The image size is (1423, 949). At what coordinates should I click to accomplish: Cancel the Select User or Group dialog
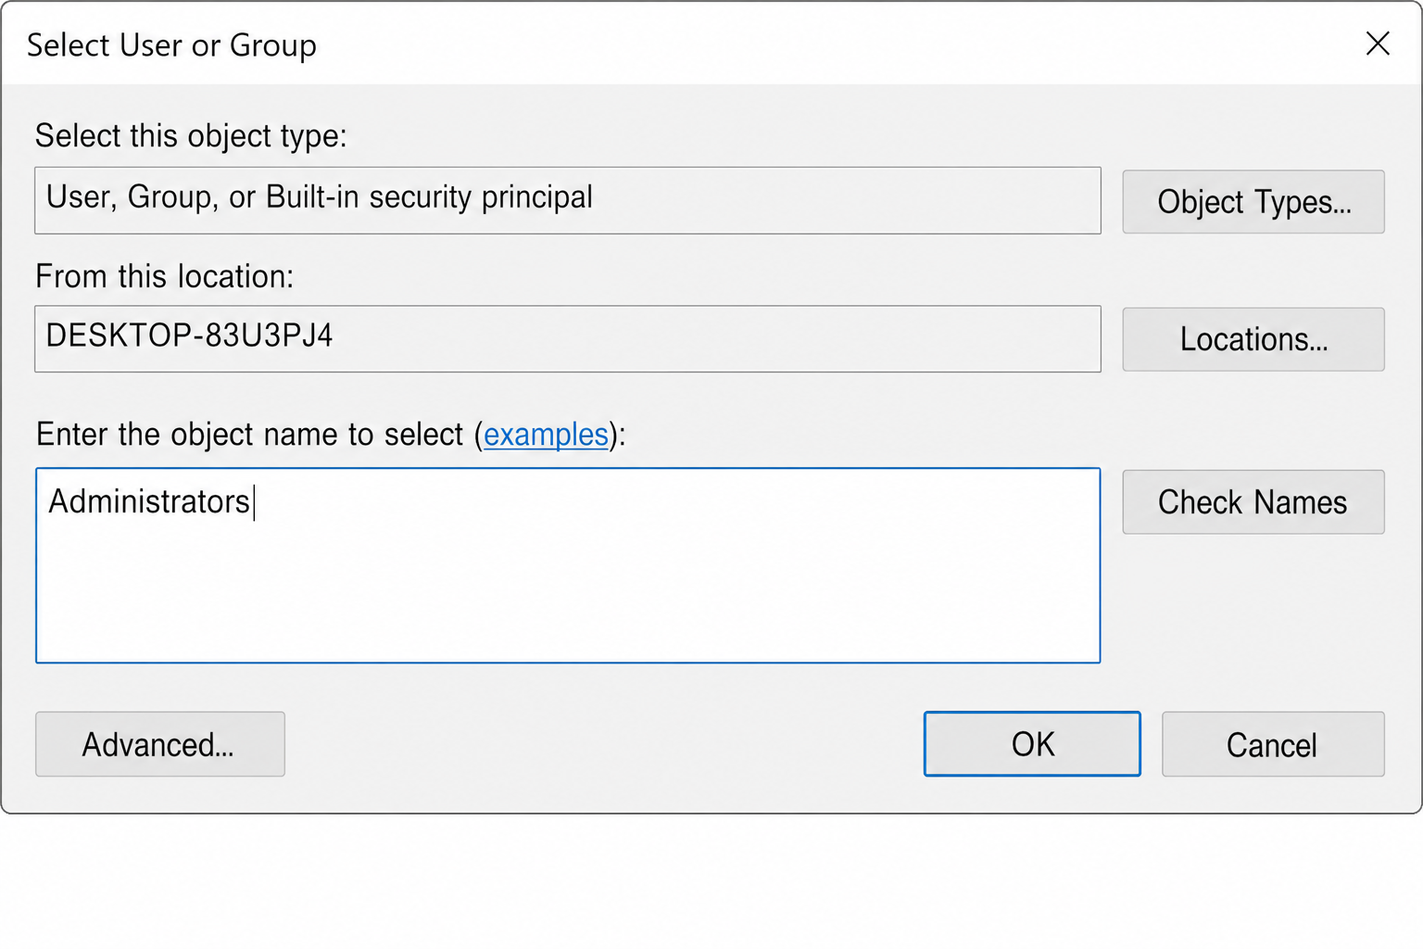(1273, 744)
